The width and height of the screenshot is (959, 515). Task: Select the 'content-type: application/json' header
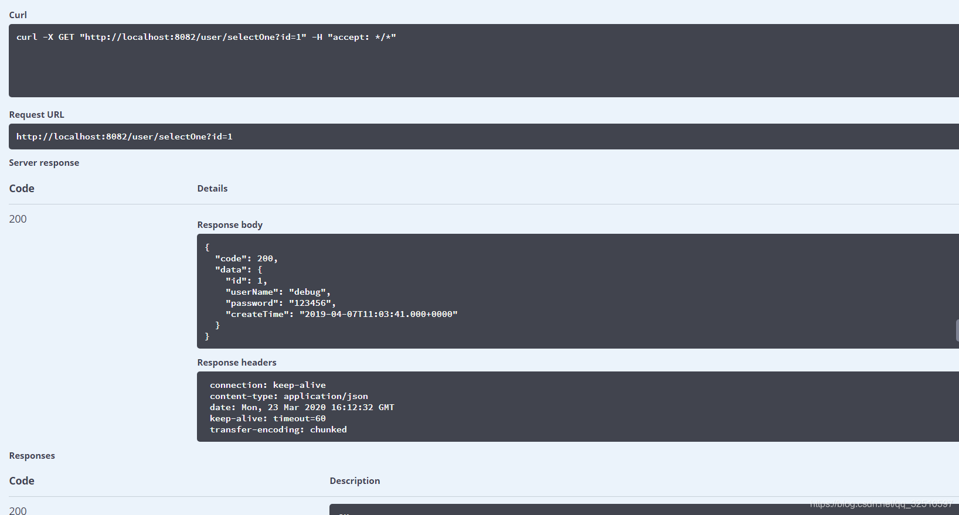coord(289,396)
